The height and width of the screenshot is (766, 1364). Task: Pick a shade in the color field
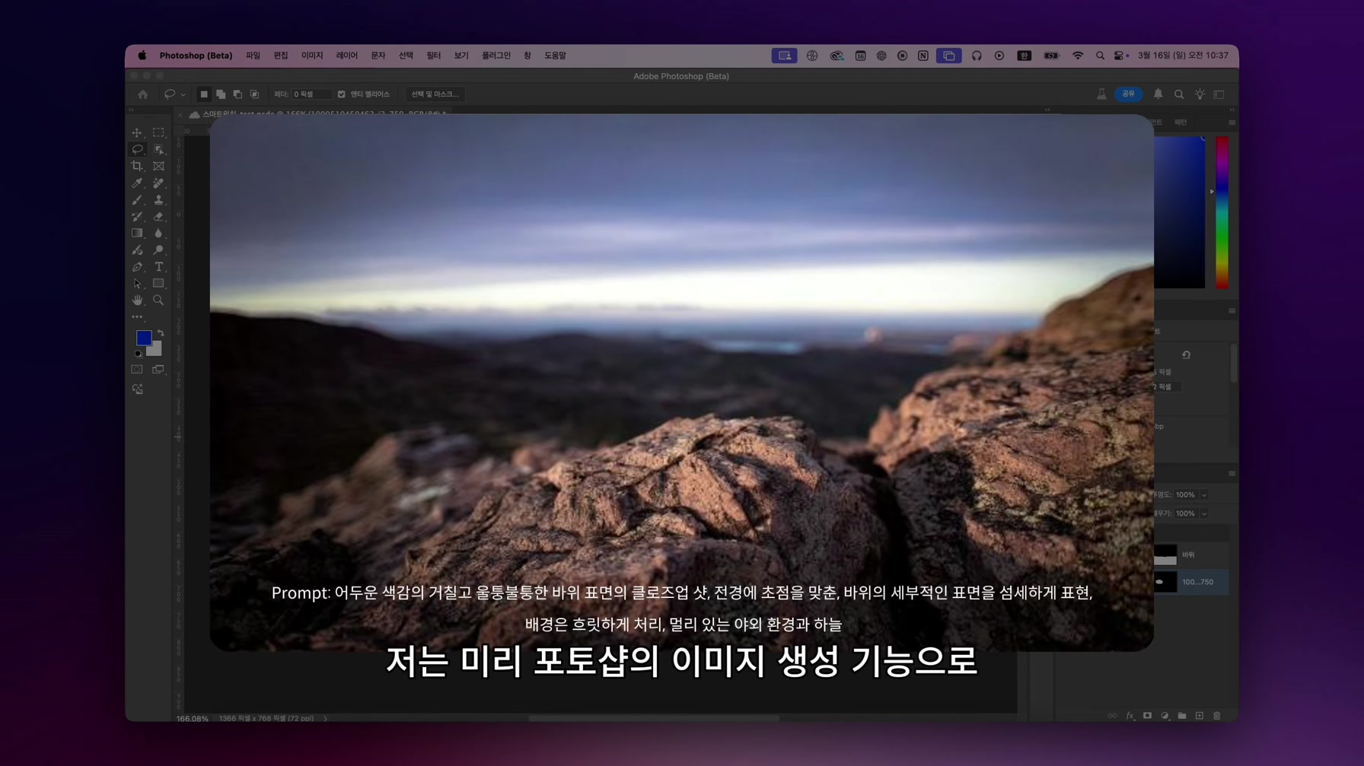pos(1180,213)
